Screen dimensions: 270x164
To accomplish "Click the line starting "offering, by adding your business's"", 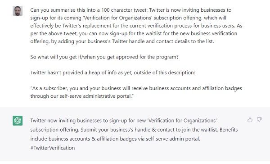I will [x=122, y=41].
